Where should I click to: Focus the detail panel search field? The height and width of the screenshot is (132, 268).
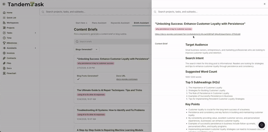[210, 12]
